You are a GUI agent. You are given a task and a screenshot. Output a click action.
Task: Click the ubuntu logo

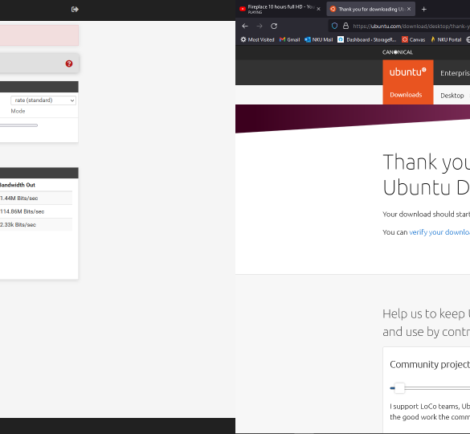(x=407, y=72)
